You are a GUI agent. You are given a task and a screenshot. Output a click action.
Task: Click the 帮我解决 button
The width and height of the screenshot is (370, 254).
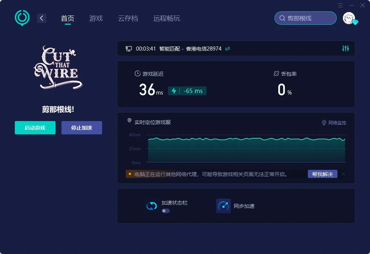tap(322, 174)
